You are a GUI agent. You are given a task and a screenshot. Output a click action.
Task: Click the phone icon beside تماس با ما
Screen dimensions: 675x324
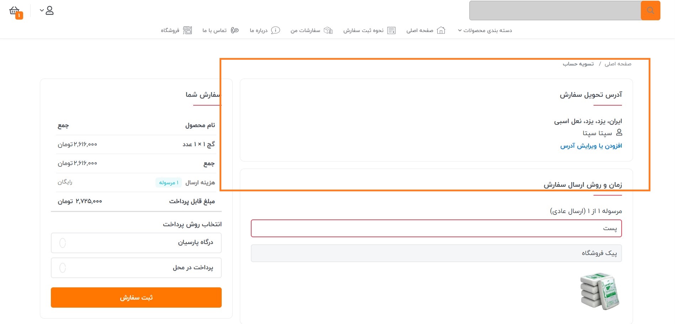pos(234,30)
